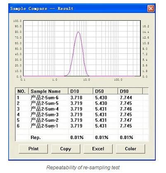Click the D10 column header
166x173 pixels.
[81, 91]
